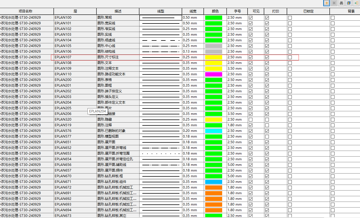Open dotted line type cell of EPLAN653
This screenshot has width=360, height=218.
tap(160, 153)
